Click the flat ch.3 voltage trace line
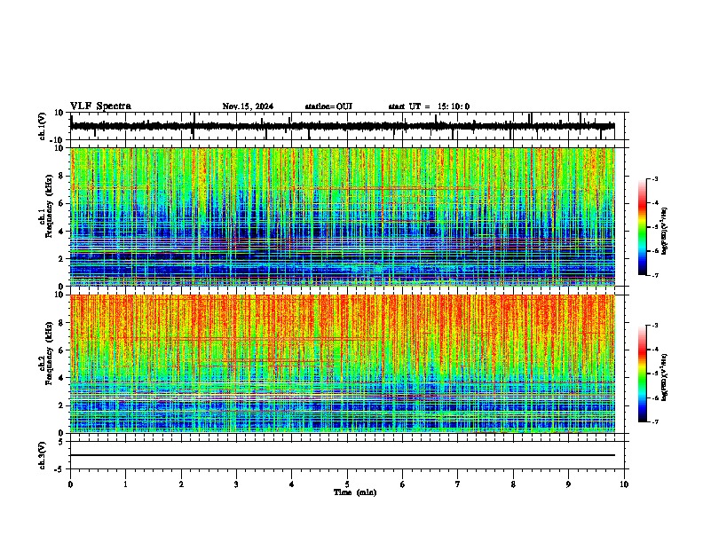This screenshot has width=703, height=543. coord(343,455)
